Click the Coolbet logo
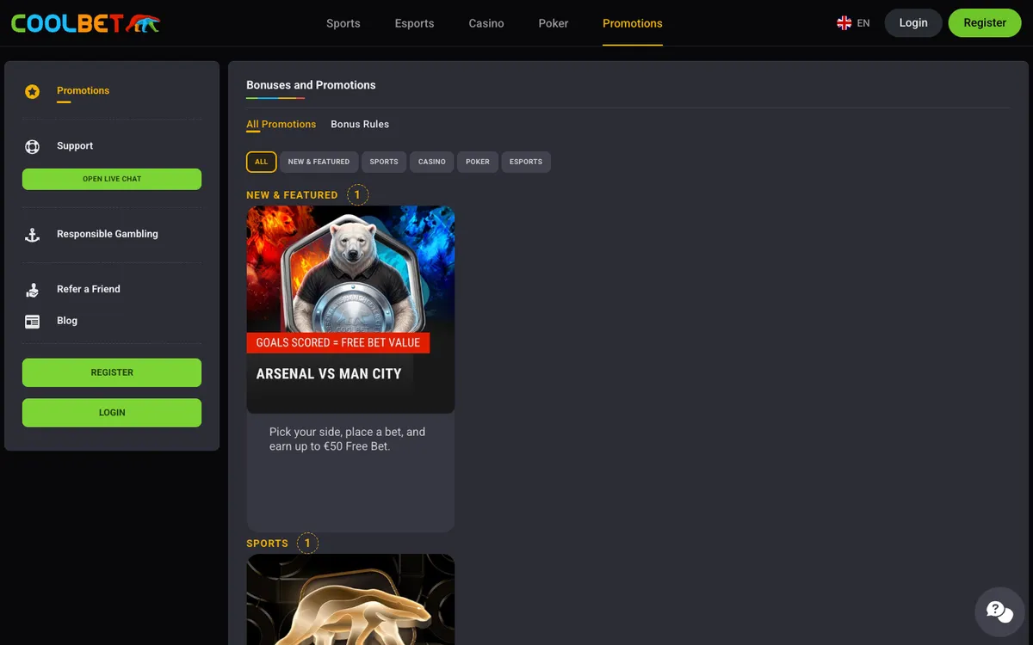Image resolution: width=1033 pixels, height=645 pixels. (x=85, y=23)
